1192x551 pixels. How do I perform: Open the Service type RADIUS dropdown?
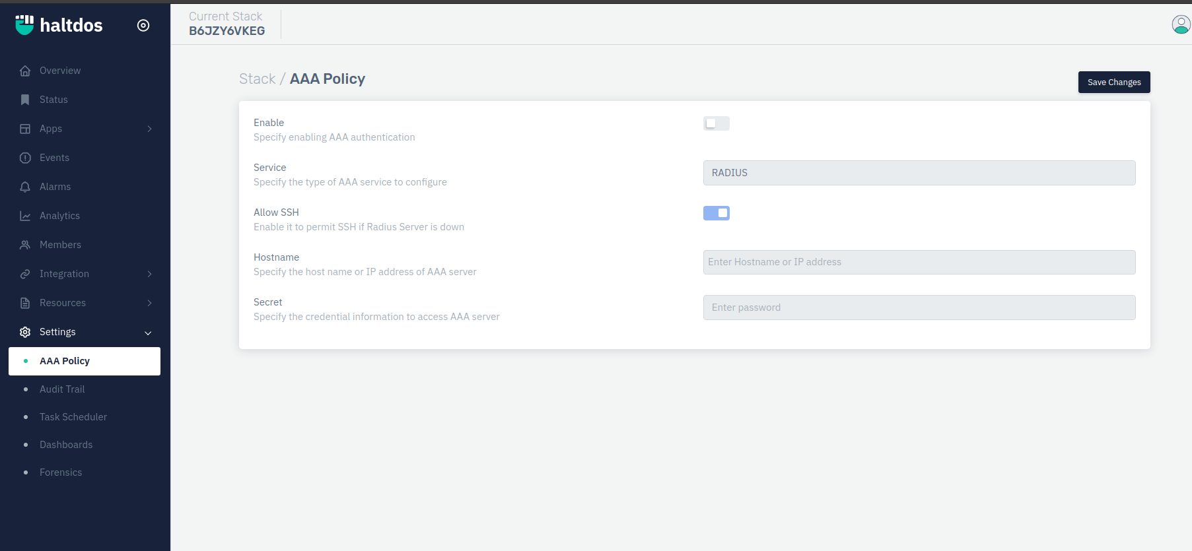(x=919, y=173)
